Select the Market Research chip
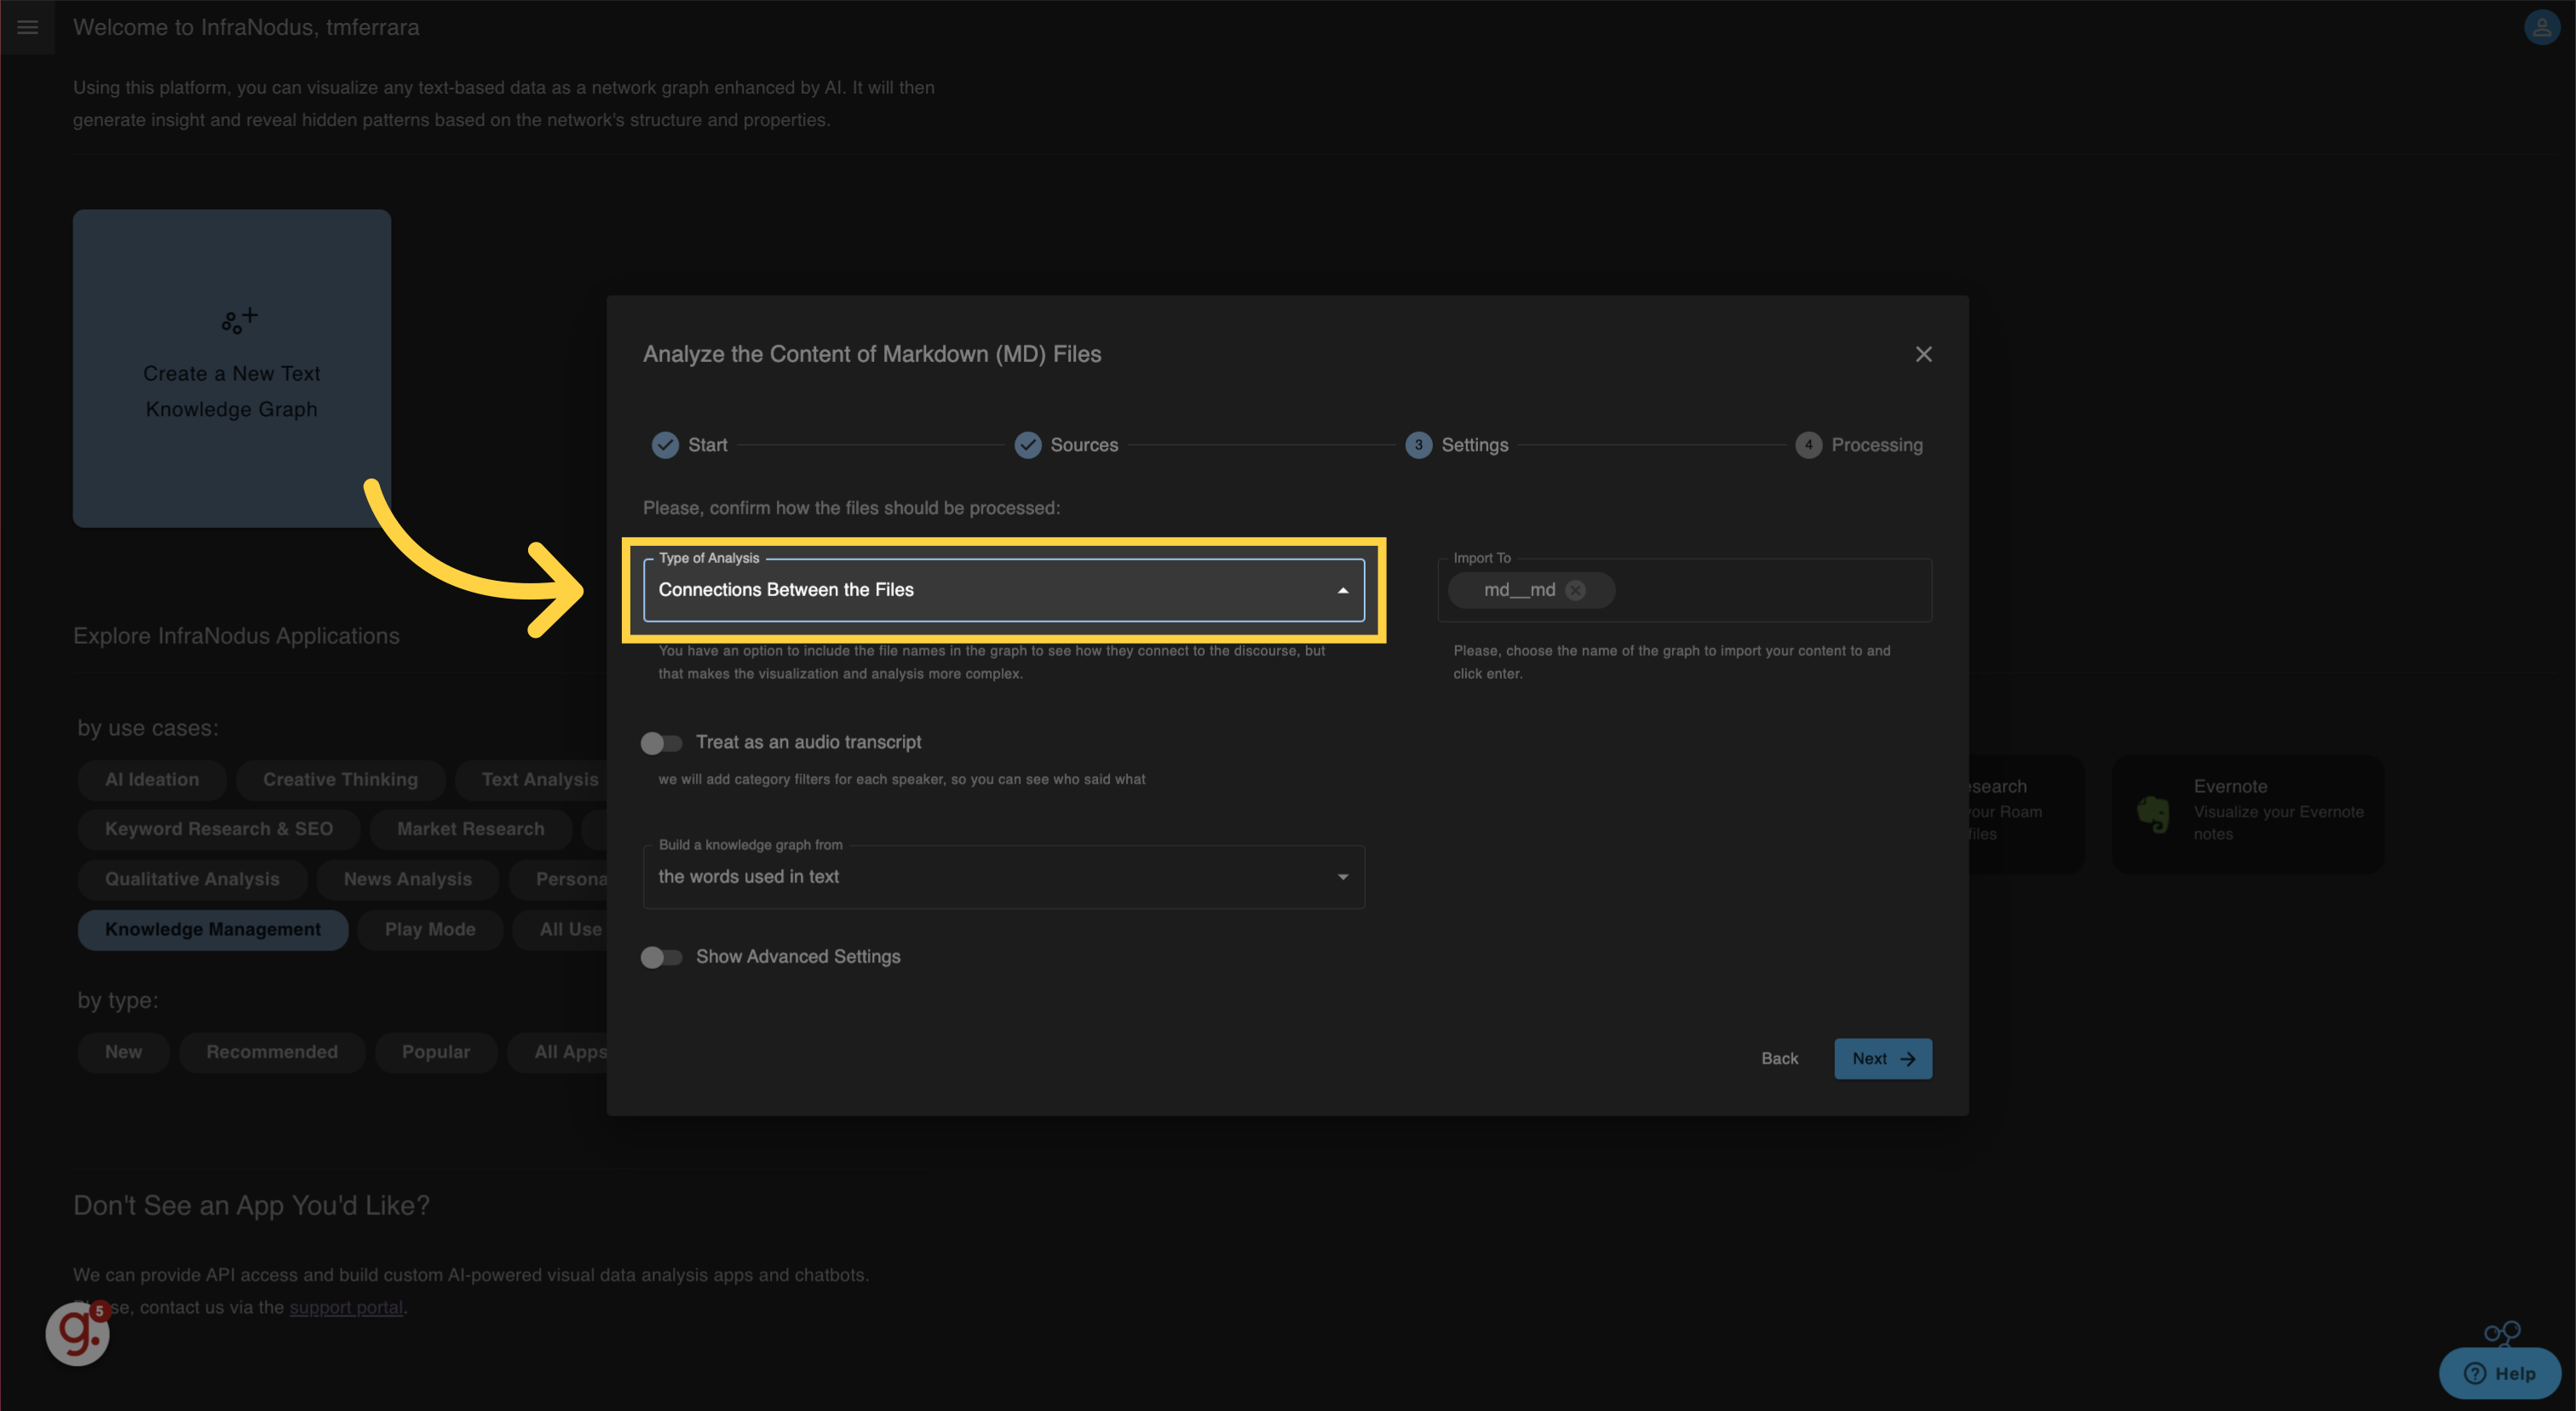This screenshot has height=1411, width=2576. pos(470,829)
